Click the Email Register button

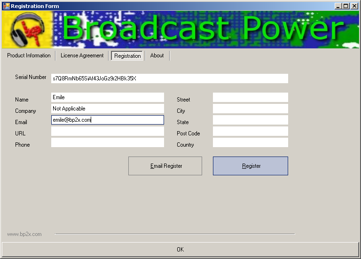pyautogui.click(x=165, y=166)
